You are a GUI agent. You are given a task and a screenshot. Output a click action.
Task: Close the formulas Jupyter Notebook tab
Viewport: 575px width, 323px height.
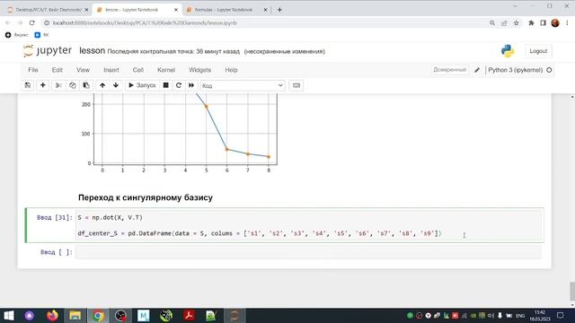(x=266, y=10)
